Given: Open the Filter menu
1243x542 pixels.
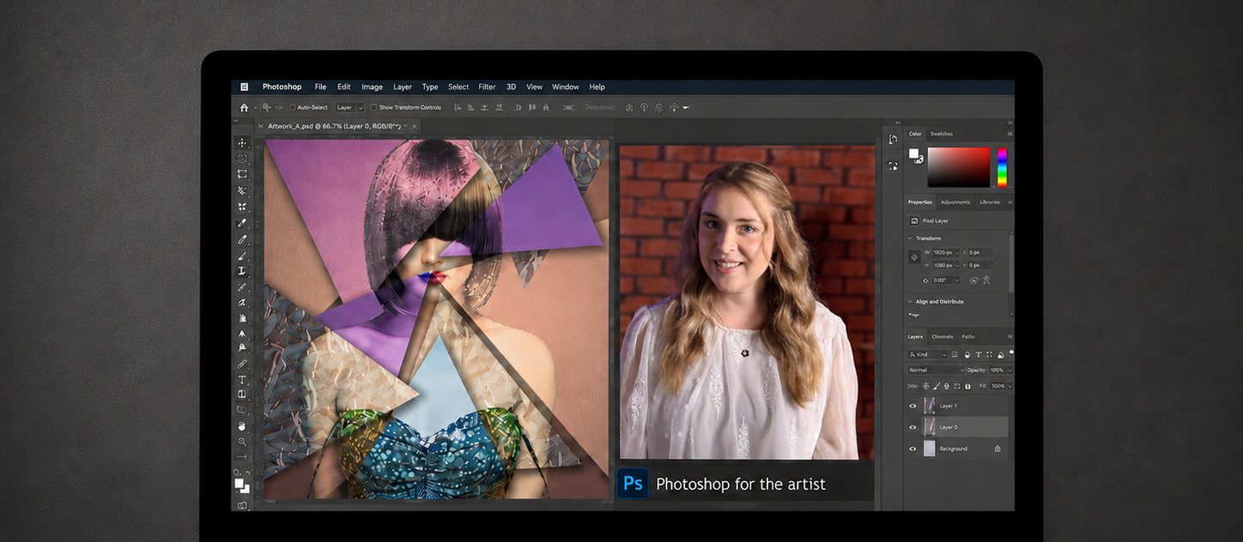Looking at the screenshot, I should 487,87.
